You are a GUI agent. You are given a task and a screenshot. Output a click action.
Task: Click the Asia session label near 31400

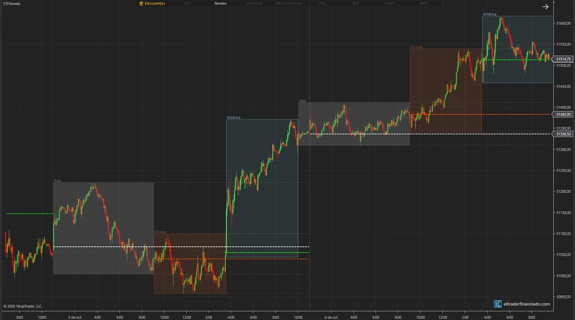tap(303, 101)
